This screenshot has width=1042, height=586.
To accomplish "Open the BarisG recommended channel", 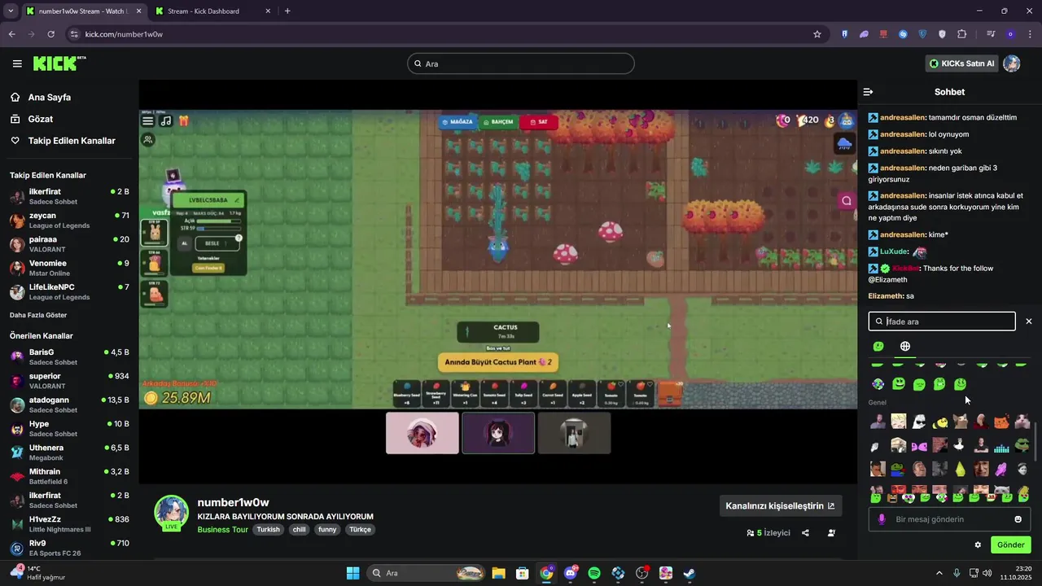I will (69, 356).
